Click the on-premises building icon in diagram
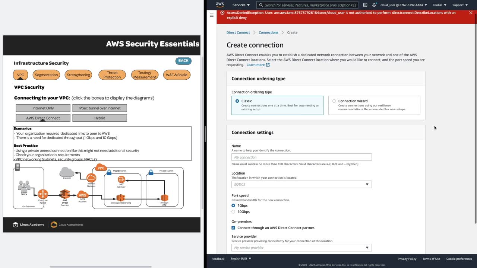This screenshot has width=477, height=268. coord(17,167)
